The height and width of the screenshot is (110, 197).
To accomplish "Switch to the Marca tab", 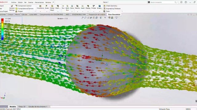I will pyautogui.click(x=17, y=14).
